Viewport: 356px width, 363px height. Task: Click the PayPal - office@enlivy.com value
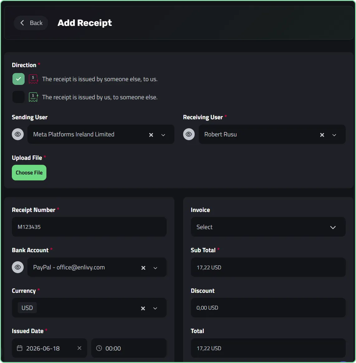[69, 267]
